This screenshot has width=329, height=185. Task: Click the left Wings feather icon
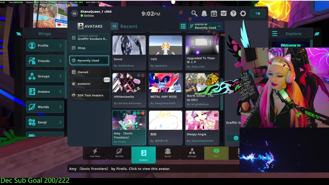pos(19,34)
